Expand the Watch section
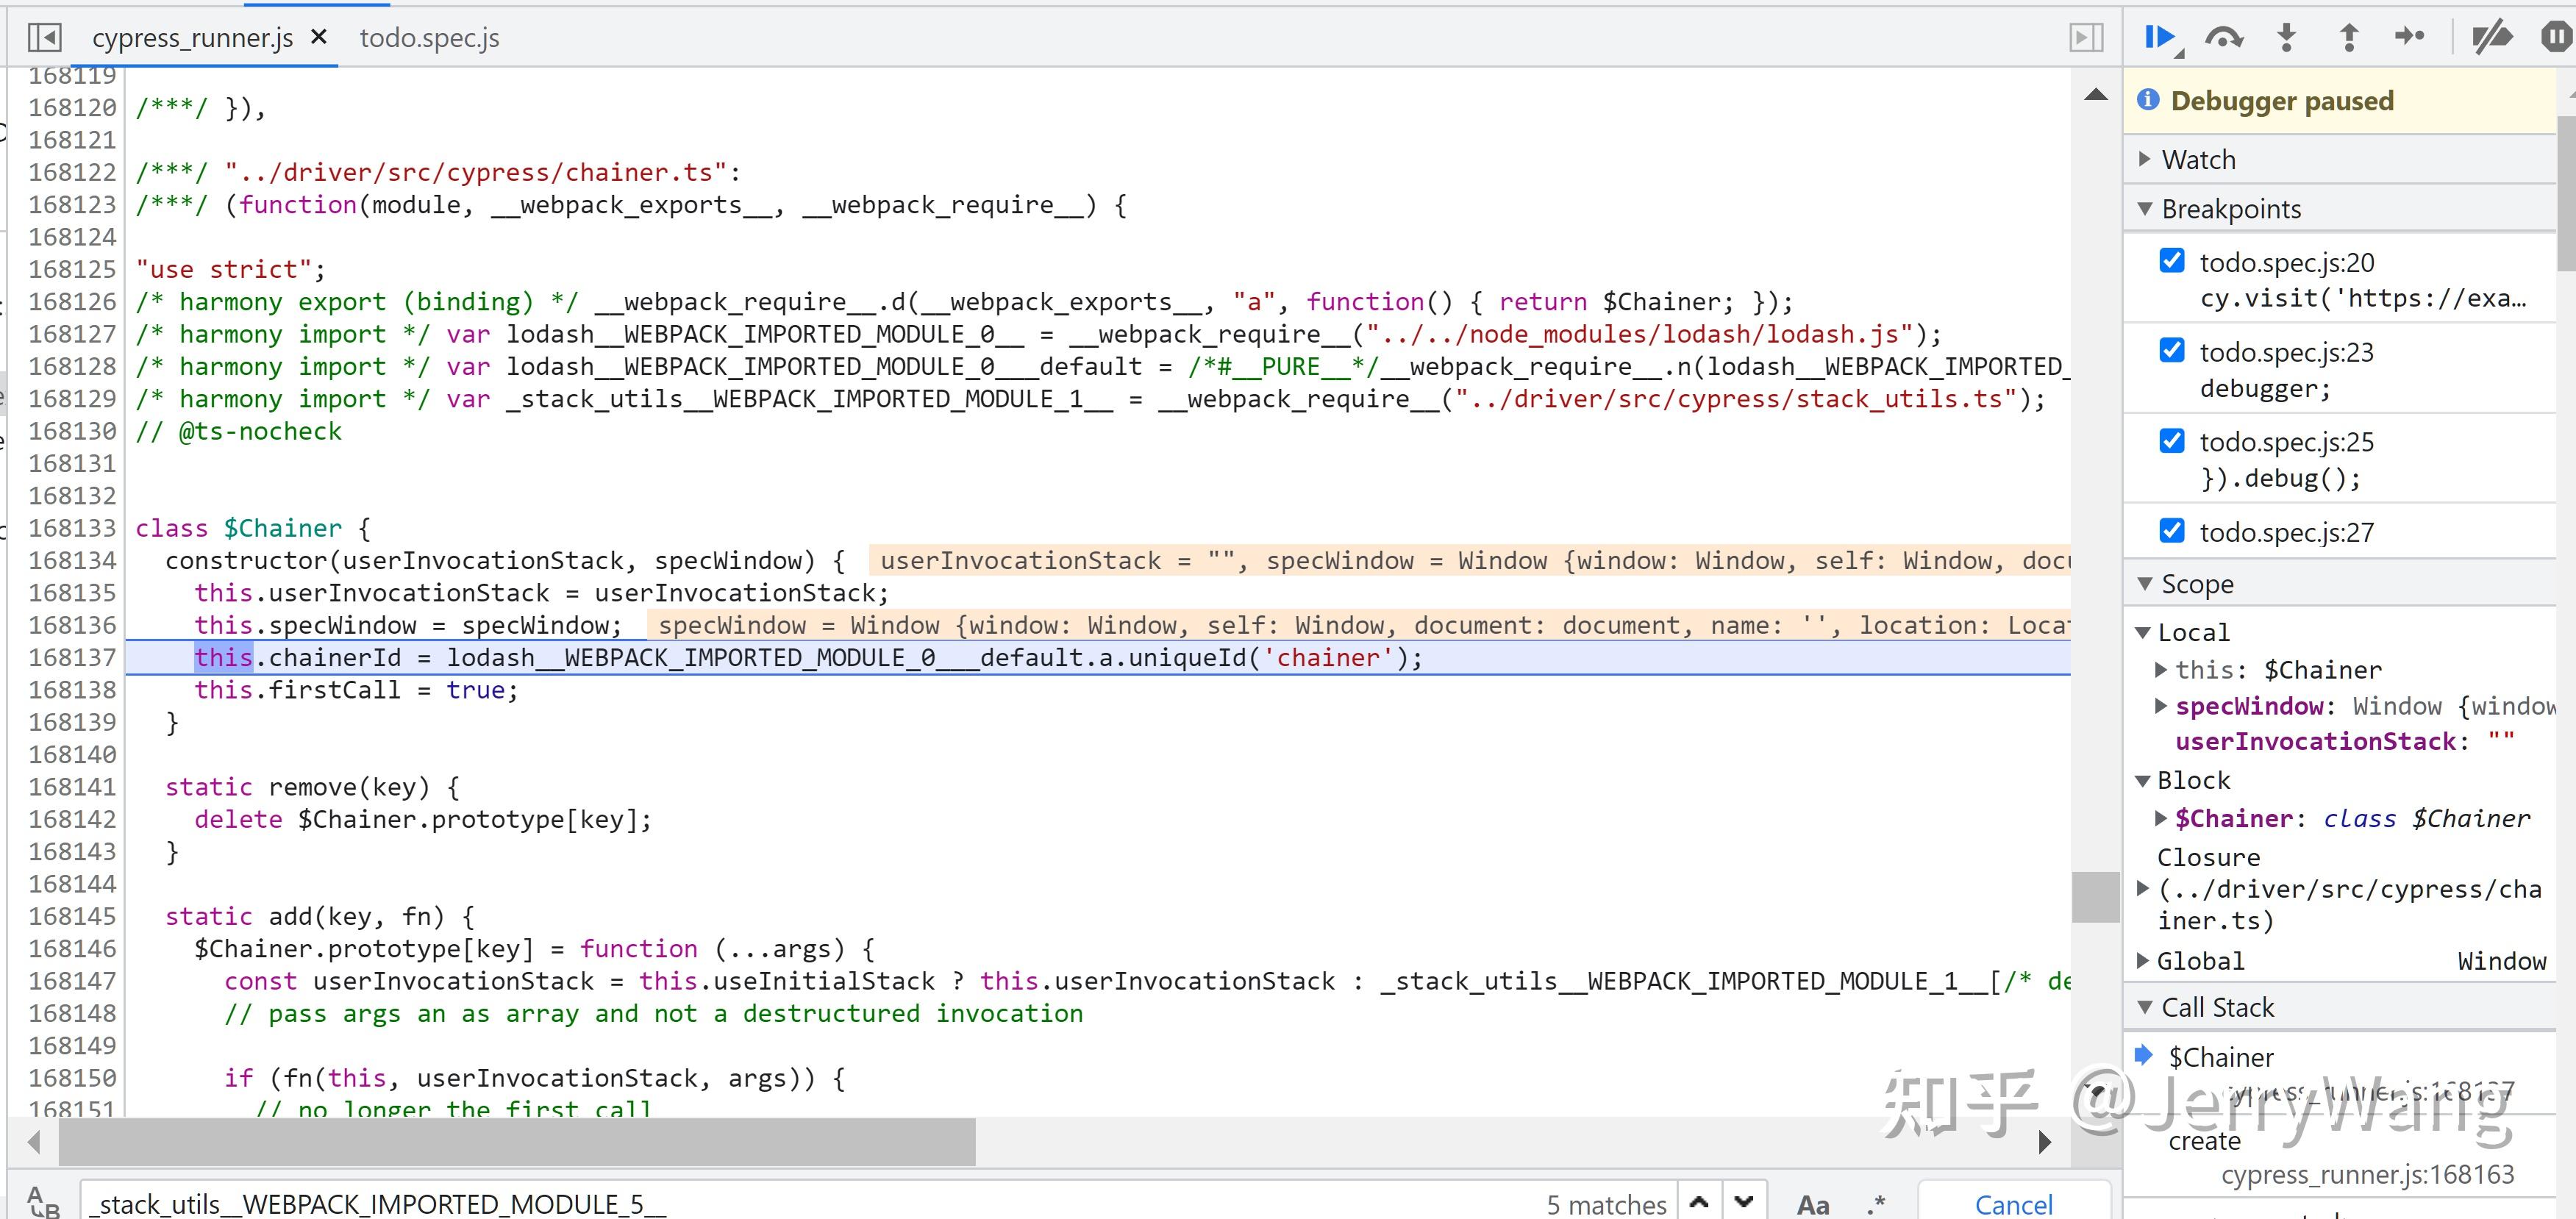Viewport: 2576px width, 1219px height. click(2198, 160)
